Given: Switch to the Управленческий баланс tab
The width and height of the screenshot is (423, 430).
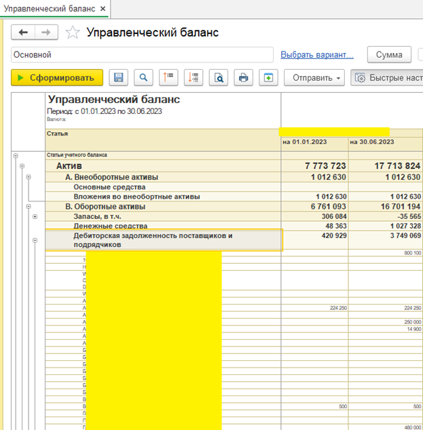Looking at the screenshot, I should [50, 9].
